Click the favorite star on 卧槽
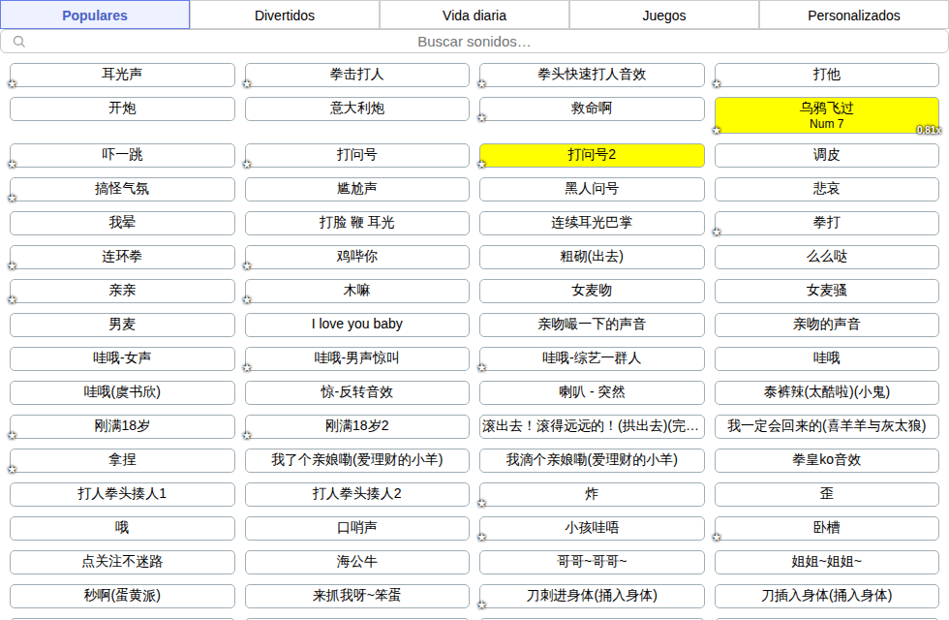This screenshot has width=949, height=620. 717,537
